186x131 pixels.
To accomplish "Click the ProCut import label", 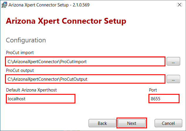I will pyautogui.click(x=20, y=53).
